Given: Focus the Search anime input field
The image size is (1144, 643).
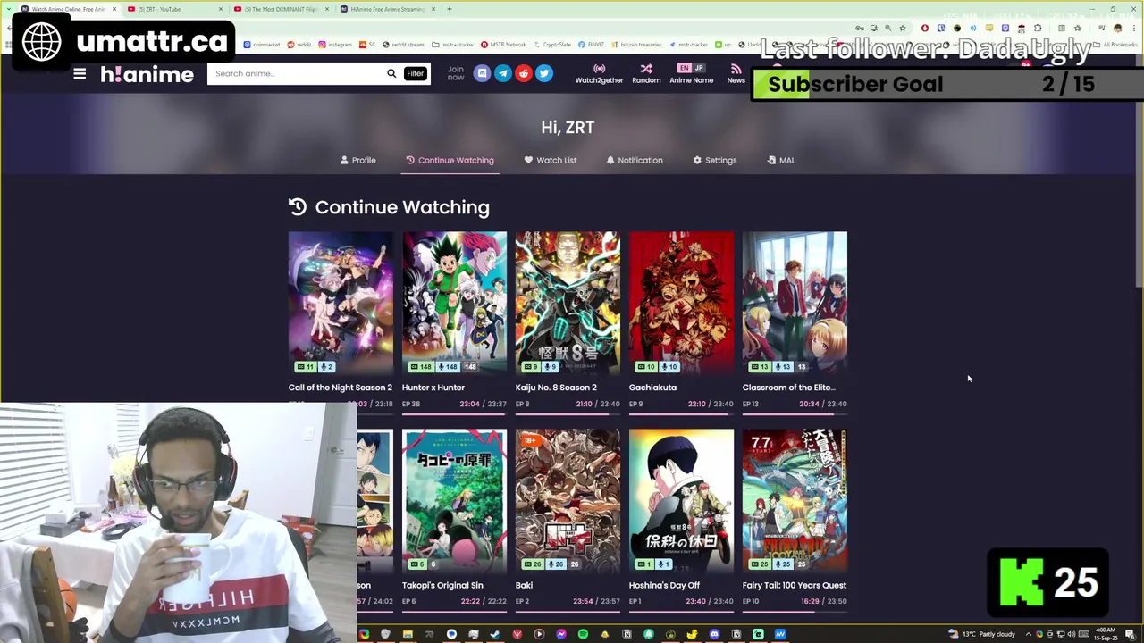Looking at the screenshot, I should click(x=297, y=73).
